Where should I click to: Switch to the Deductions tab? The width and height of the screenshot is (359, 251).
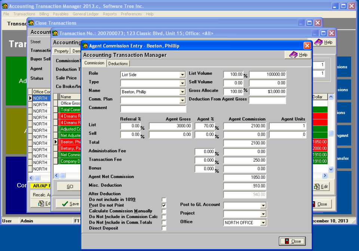pyautogui.click(x=118, y=63)
